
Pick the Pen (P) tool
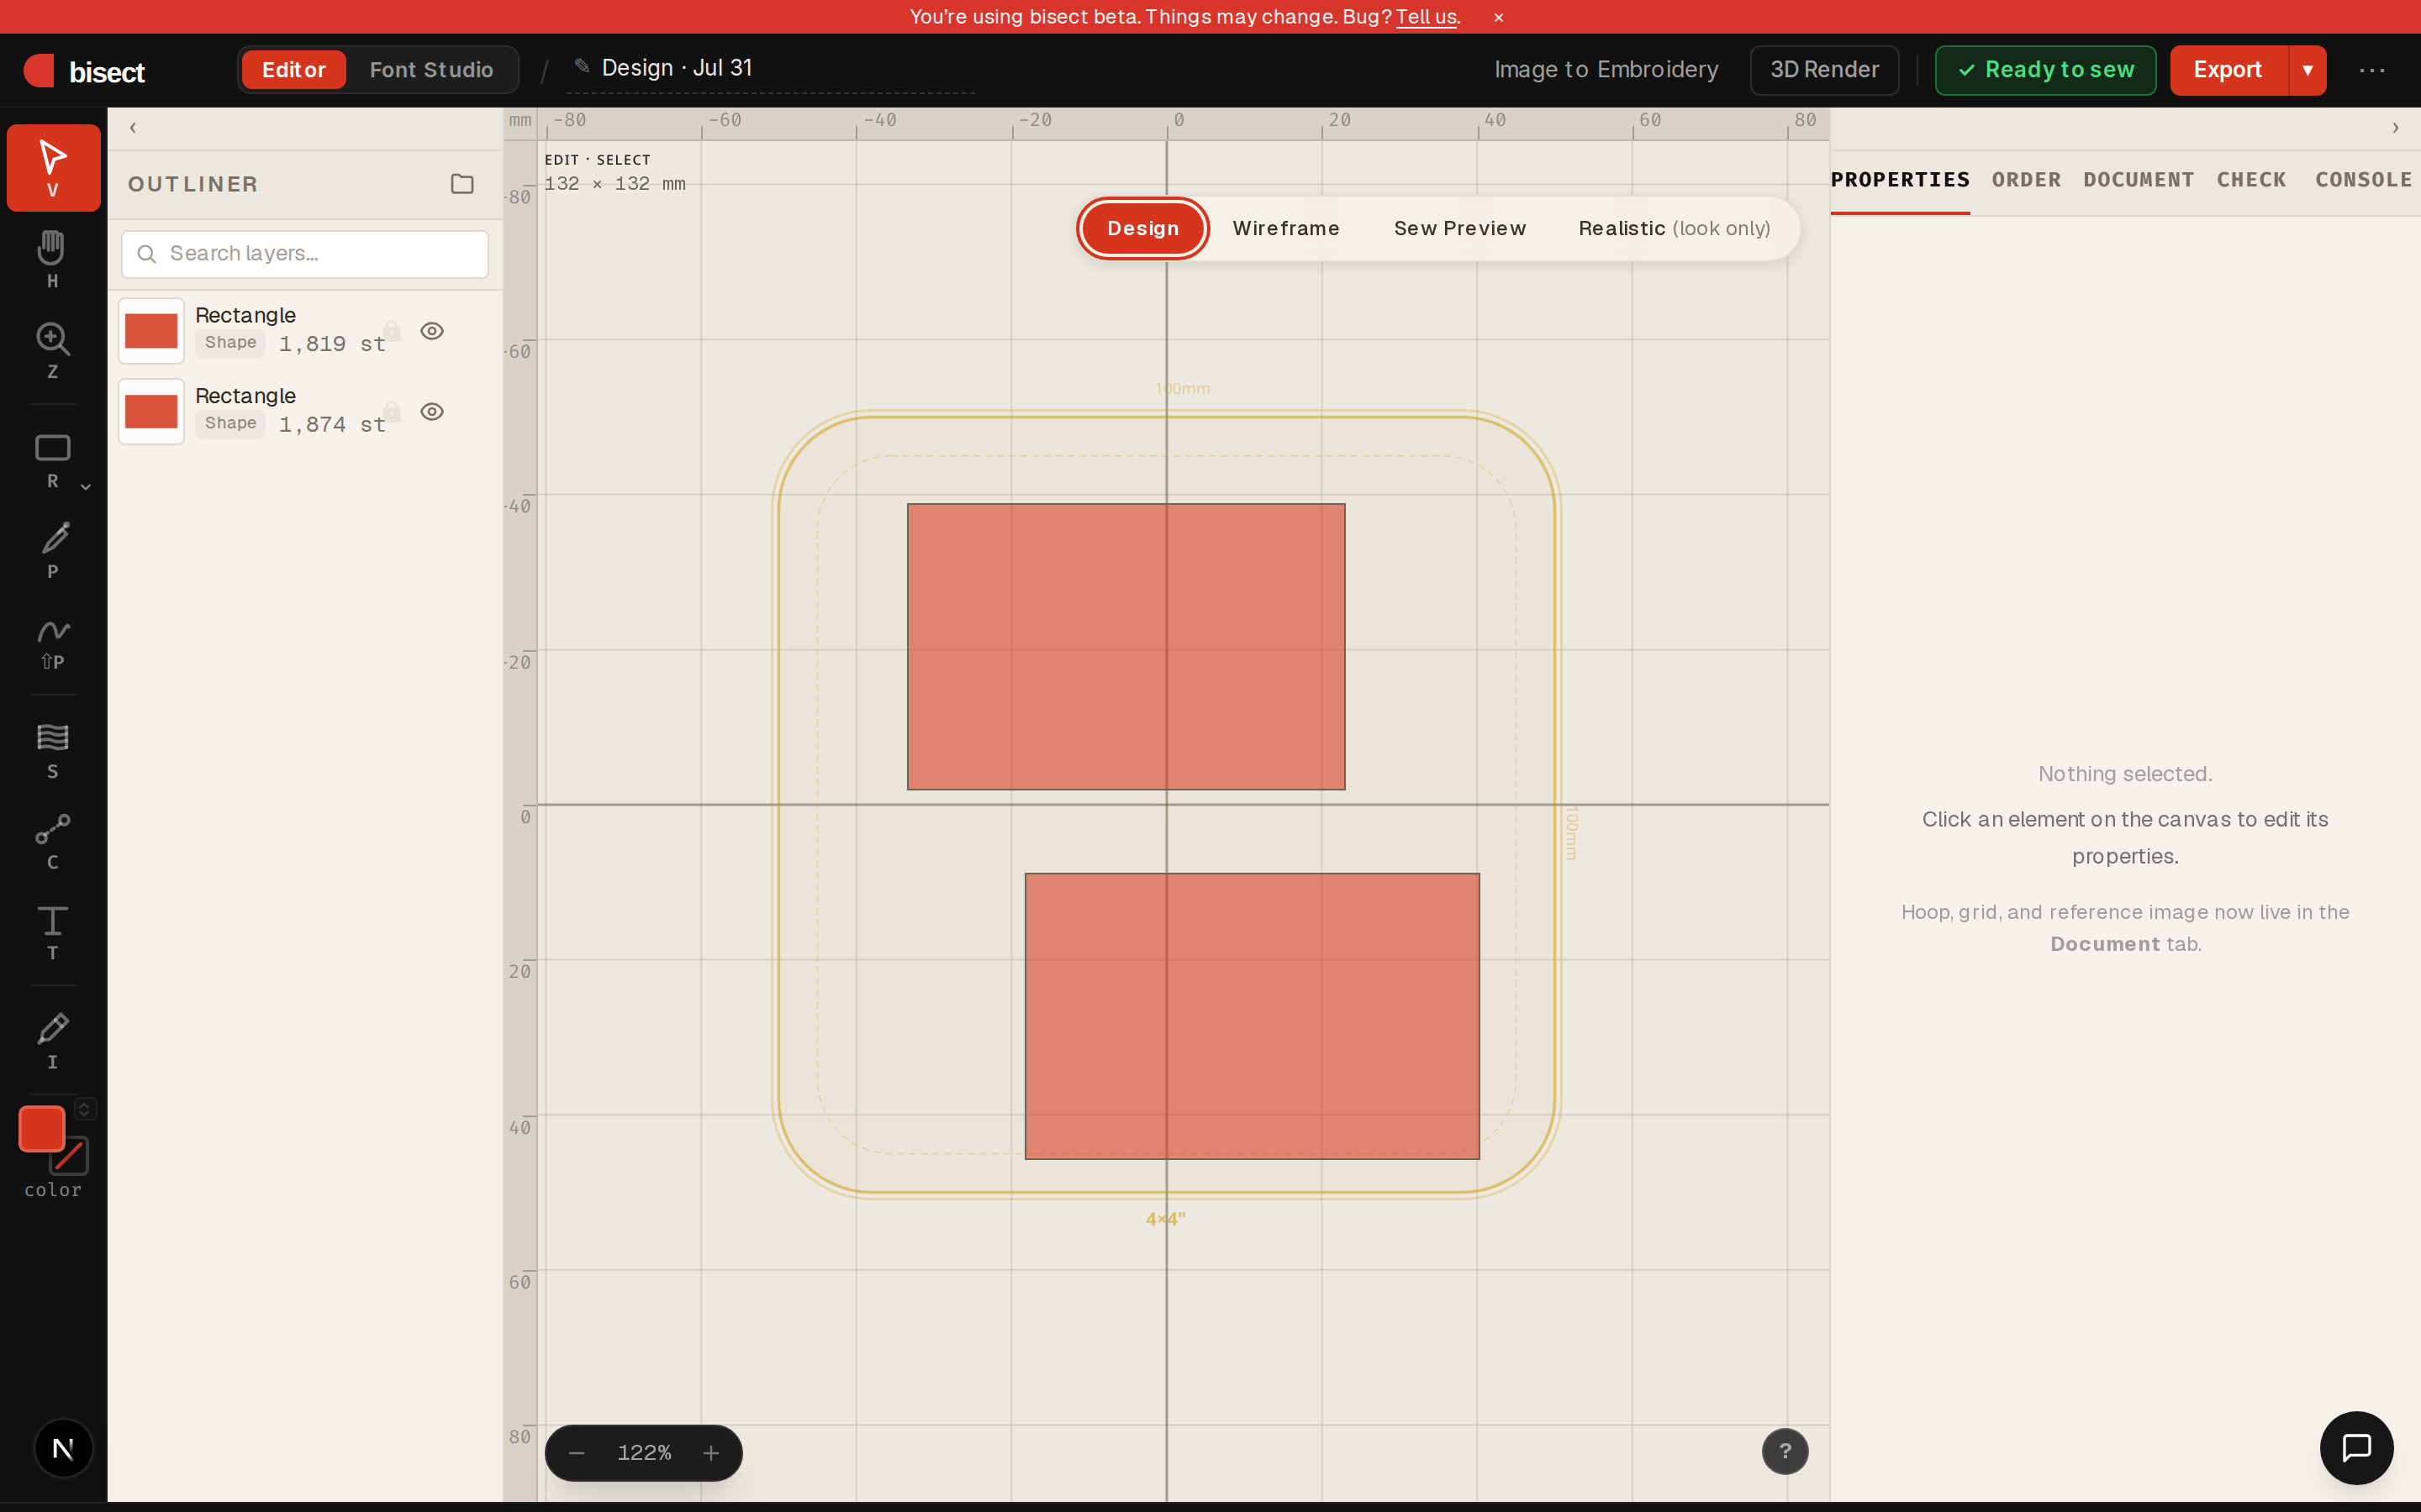[53, 549]
